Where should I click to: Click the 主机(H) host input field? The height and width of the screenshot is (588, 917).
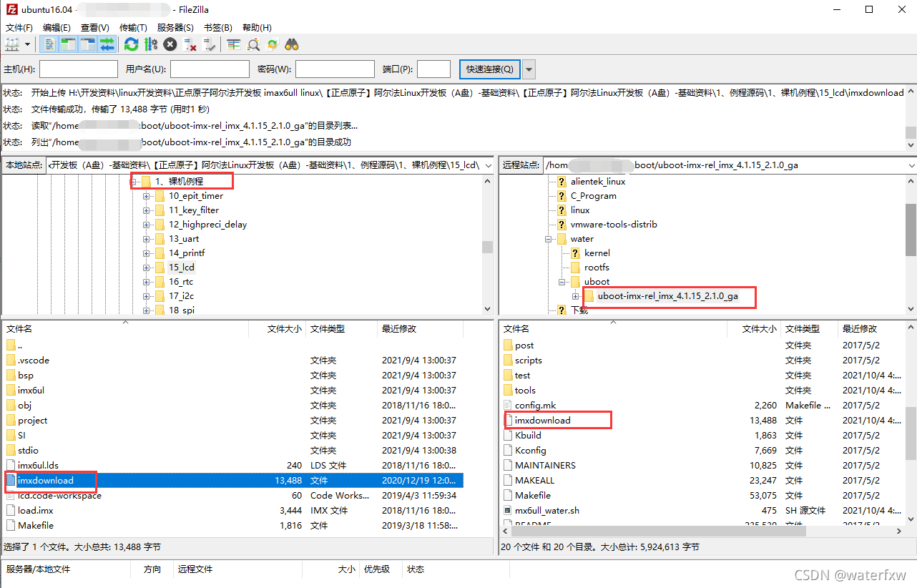coord(79,69)
